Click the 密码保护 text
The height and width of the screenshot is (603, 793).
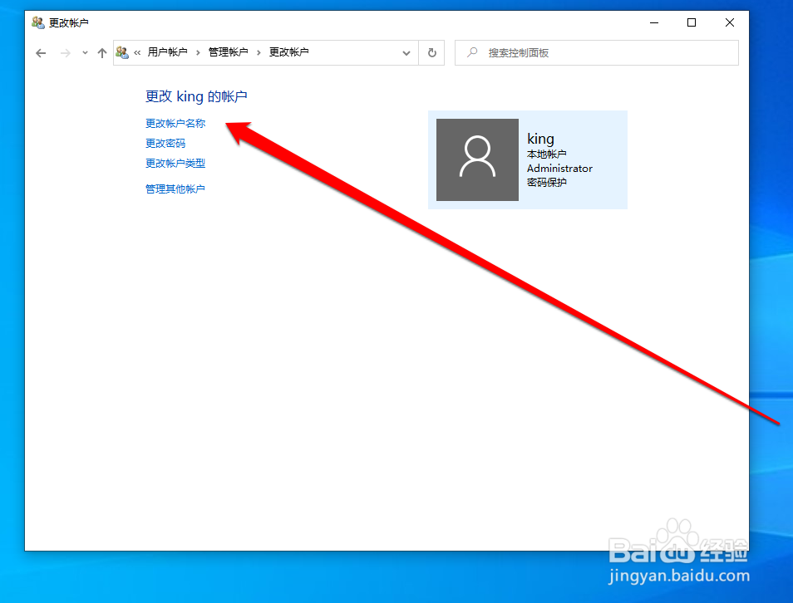click(x=547, y=183)
